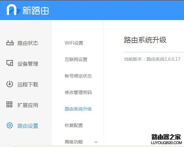Click the 路由系统升级 page heading
This screenshot has width=184, height=147.
click(145, 40)
